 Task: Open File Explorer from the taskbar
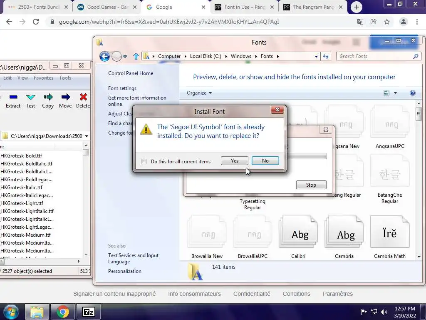(x=37, y=312)
